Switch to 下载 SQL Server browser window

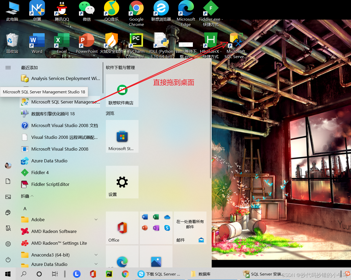[159, 274]
